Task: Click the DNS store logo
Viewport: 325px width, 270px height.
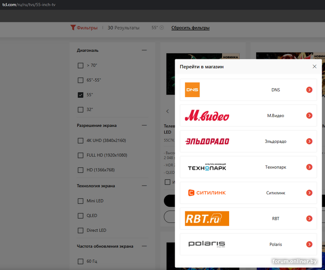Action: pos(192,90)
